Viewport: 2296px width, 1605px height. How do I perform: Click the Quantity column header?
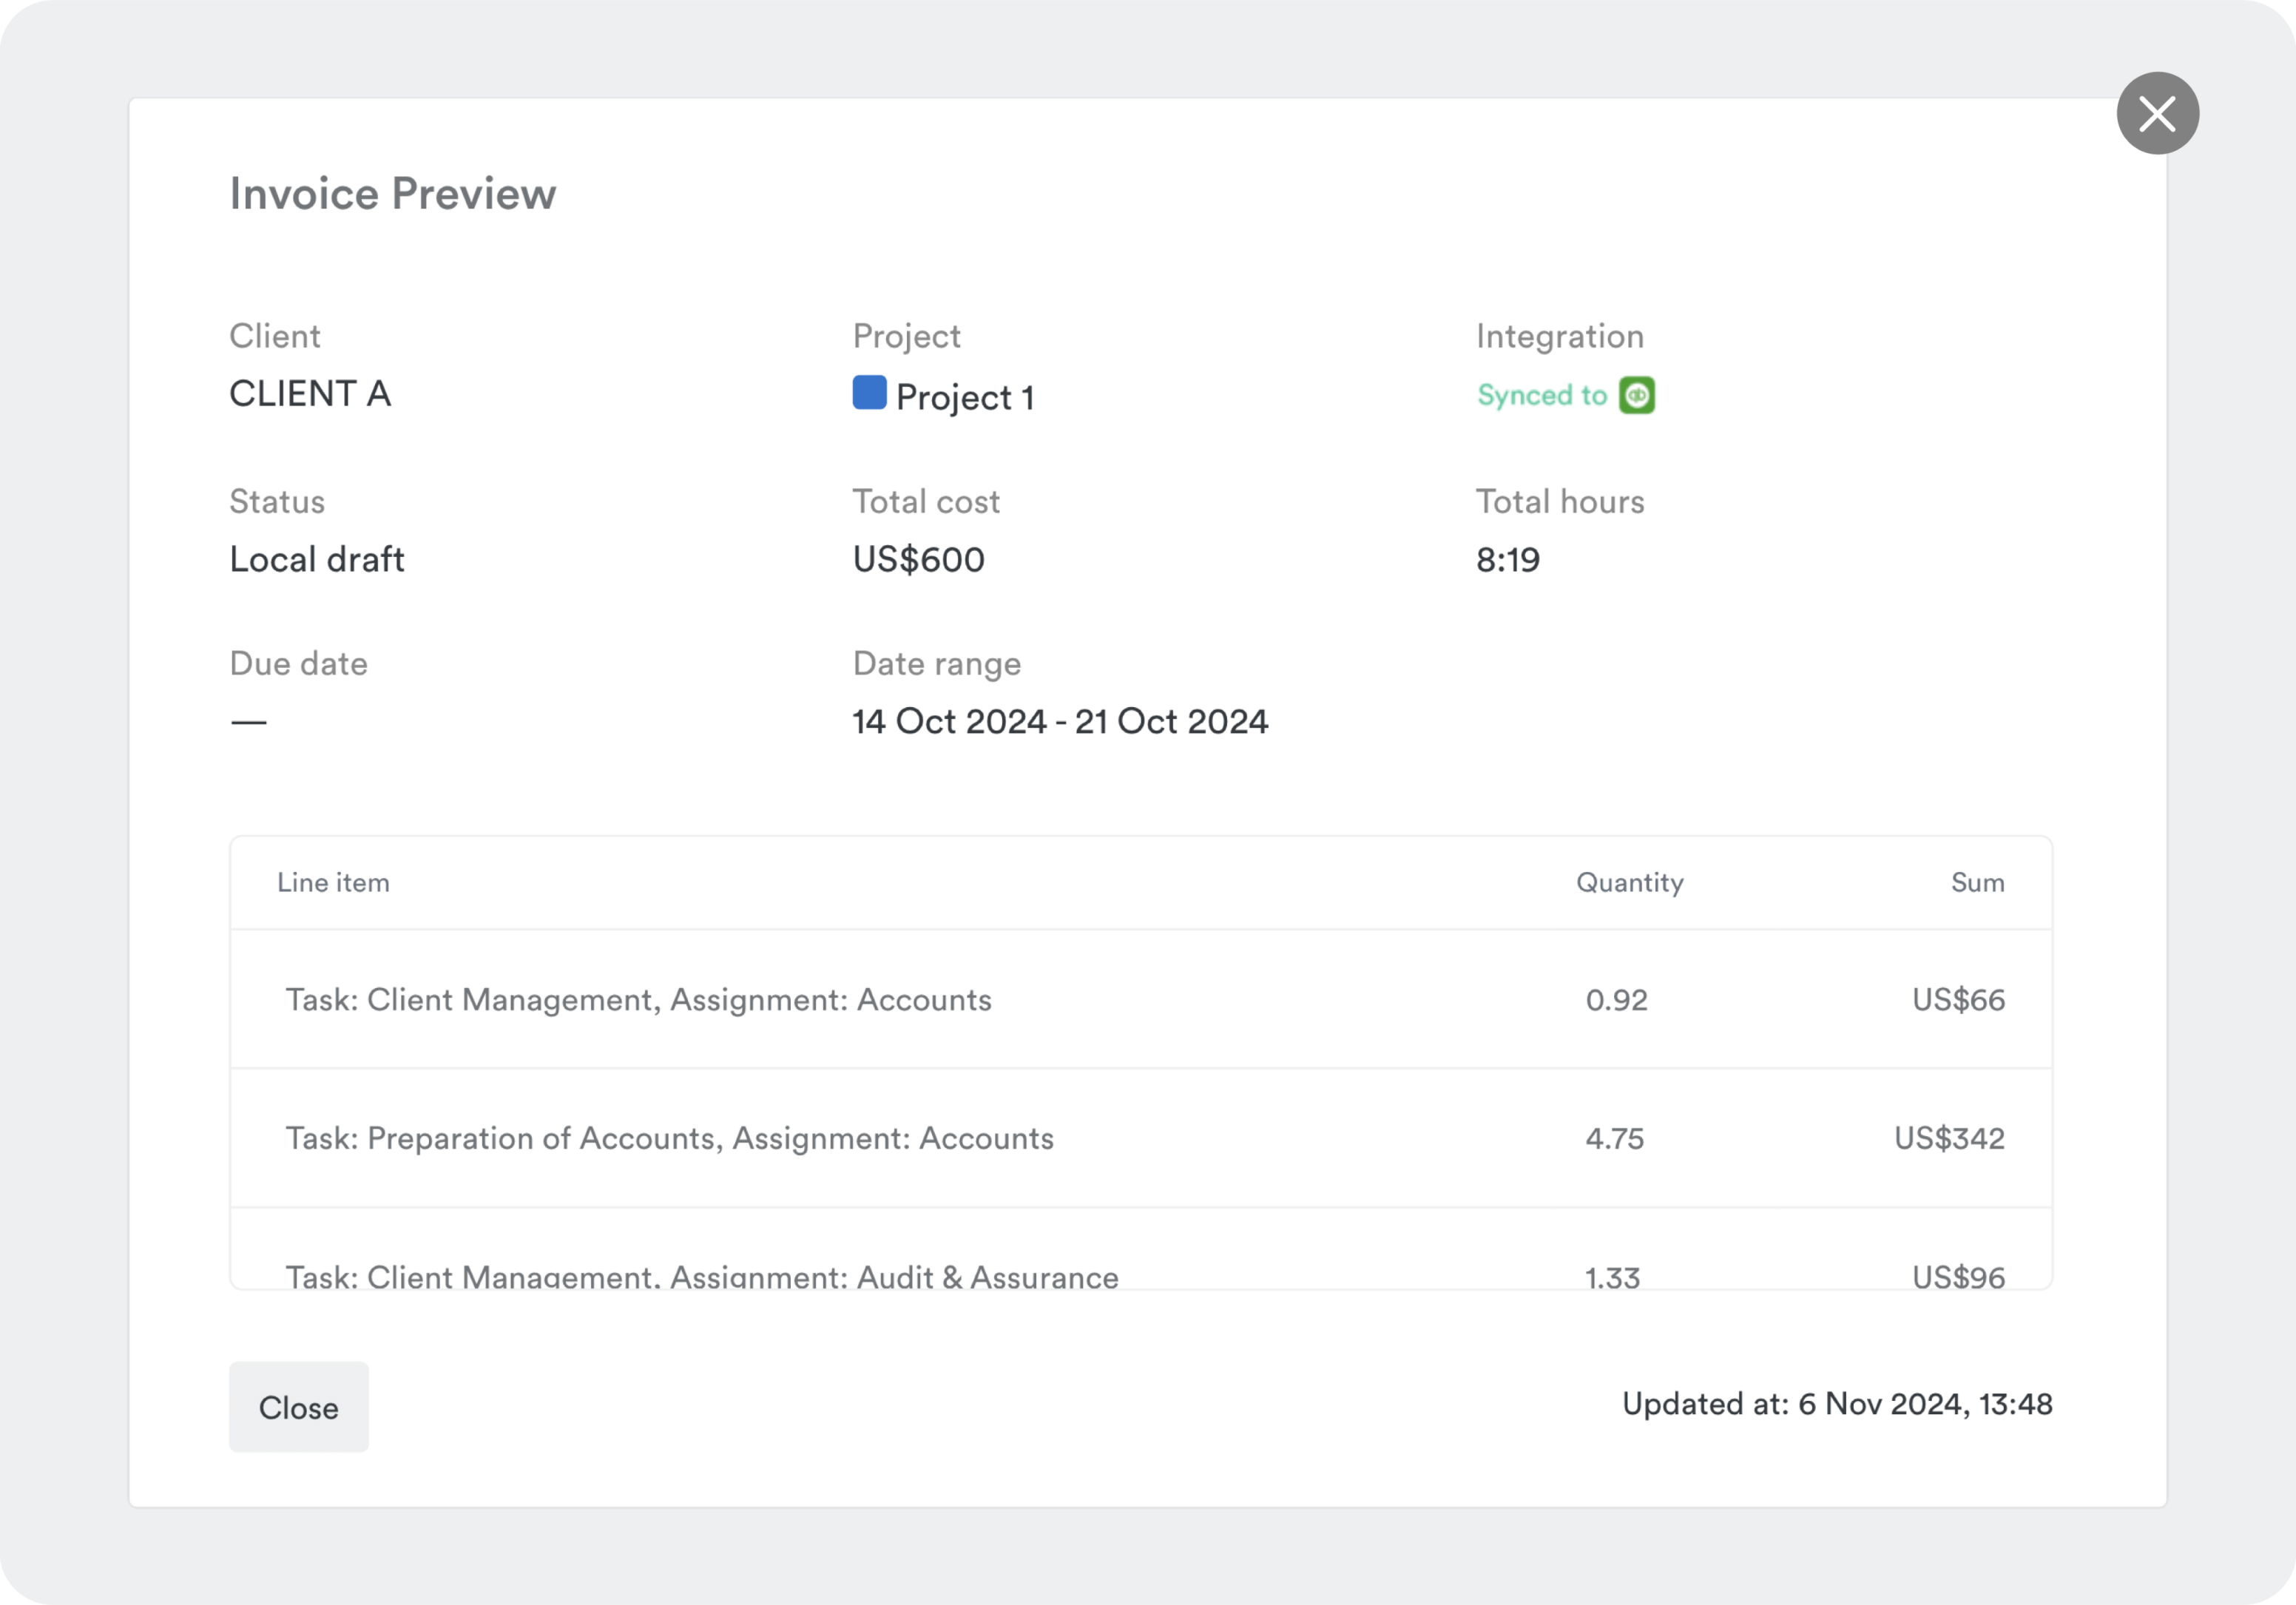pyautogui.click(x=1629, y=883)
